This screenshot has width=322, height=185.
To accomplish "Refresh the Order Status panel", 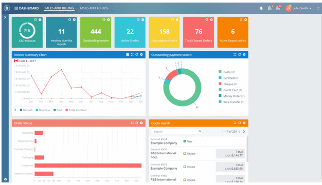I will (137, 123).
